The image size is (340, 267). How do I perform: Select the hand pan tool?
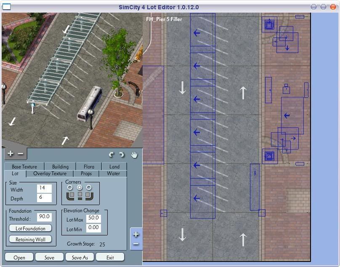pos(134,155)
